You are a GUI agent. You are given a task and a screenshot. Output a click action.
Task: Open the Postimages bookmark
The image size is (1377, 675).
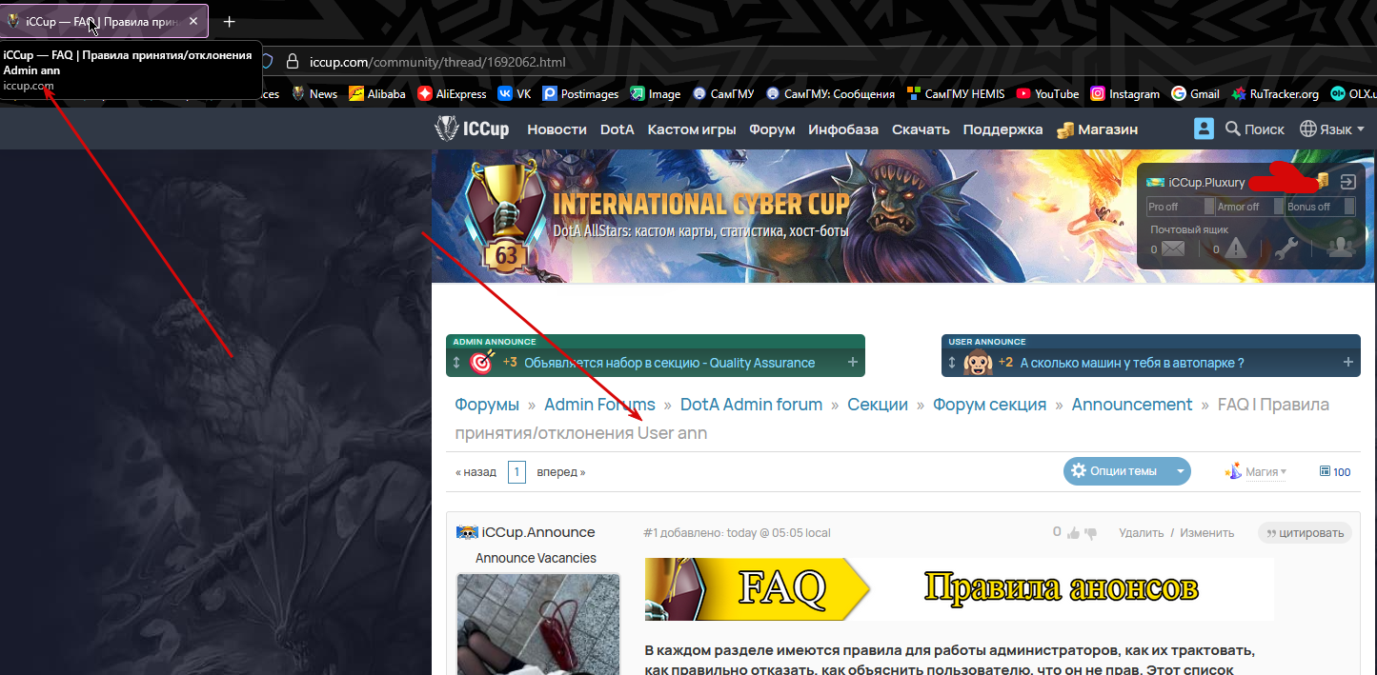580,93
